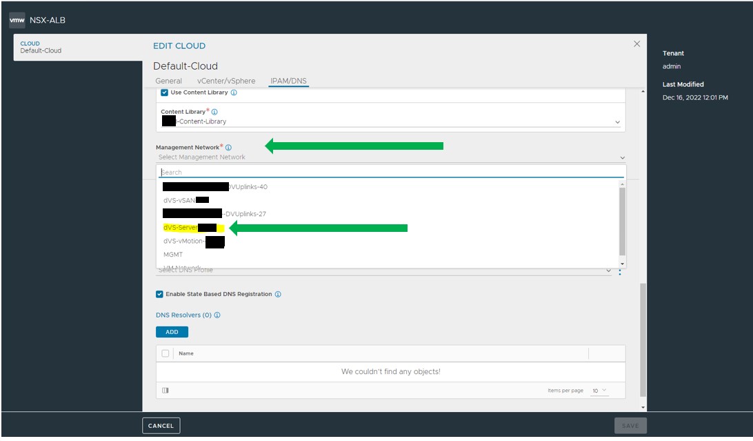753x441 pixels.
Task: Click the network list scroll-up arrow
Action: pyautogui.click(x=623, y=184)
